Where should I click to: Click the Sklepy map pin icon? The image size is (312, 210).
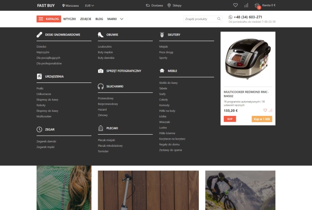pos(169,5)
